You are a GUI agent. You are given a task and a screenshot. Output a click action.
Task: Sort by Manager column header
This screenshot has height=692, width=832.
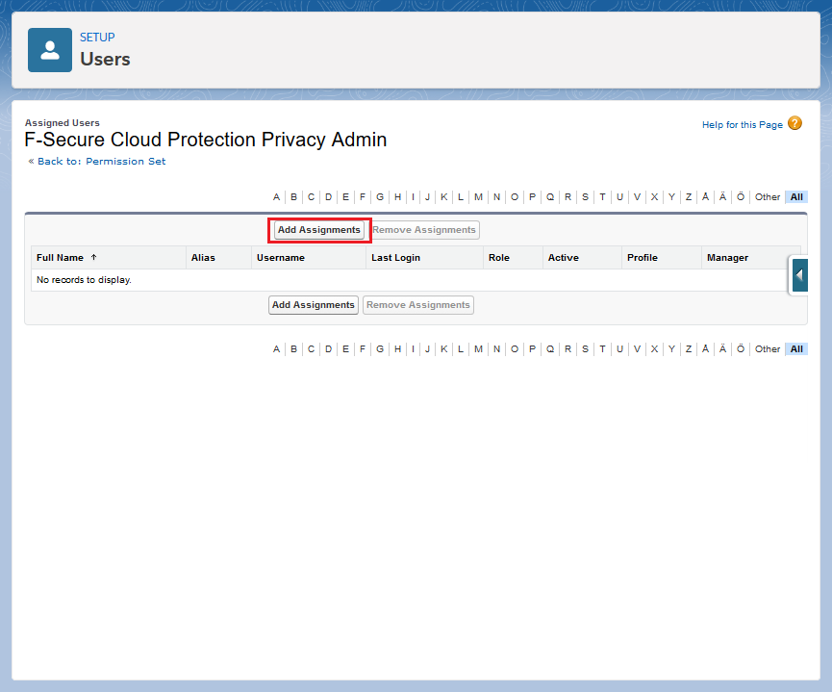727,258
